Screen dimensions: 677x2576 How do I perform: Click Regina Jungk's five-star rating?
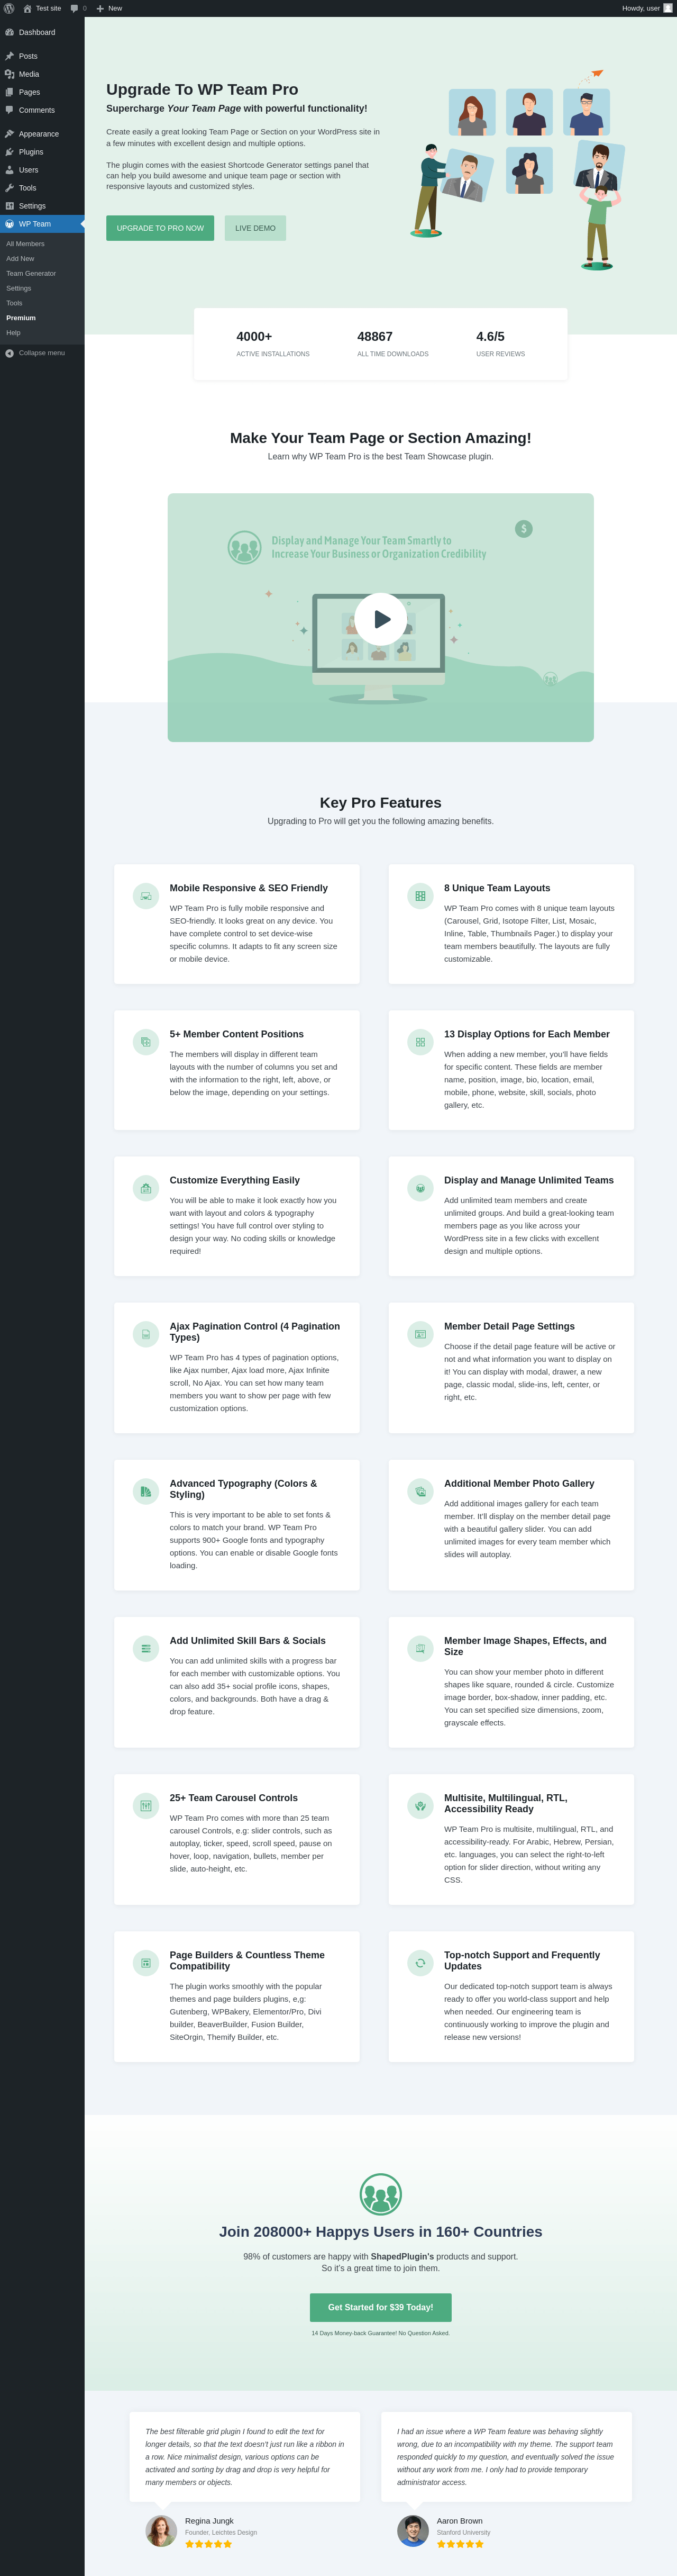[208, 2544]
